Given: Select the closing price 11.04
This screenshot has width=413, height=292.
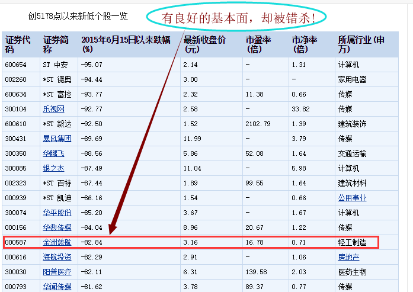Looking at the screenshot, I should click(192, 168).
